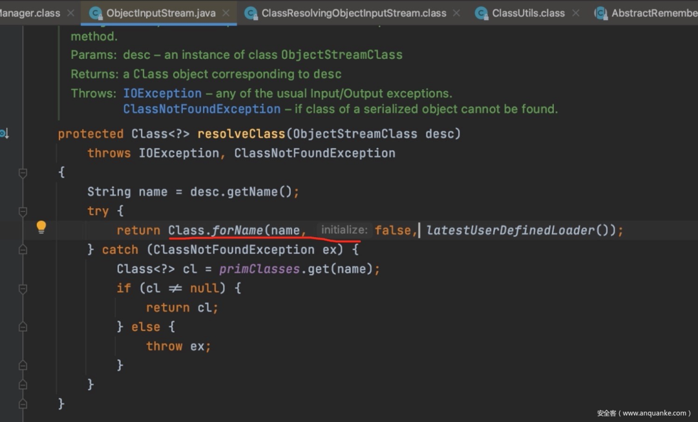
Task: Click ObjectStreamClass in the method parameter list
Action: (355, 134)
